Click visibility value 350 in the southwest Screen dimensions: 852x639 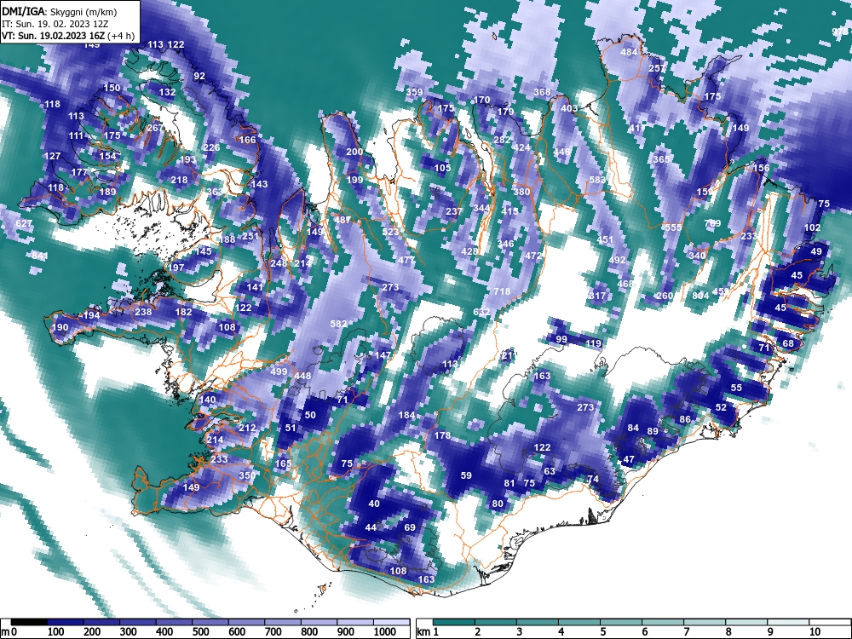[247, 475]
